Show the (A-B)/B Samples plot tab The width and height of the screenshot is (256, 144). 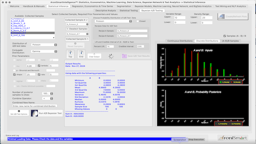230,41
